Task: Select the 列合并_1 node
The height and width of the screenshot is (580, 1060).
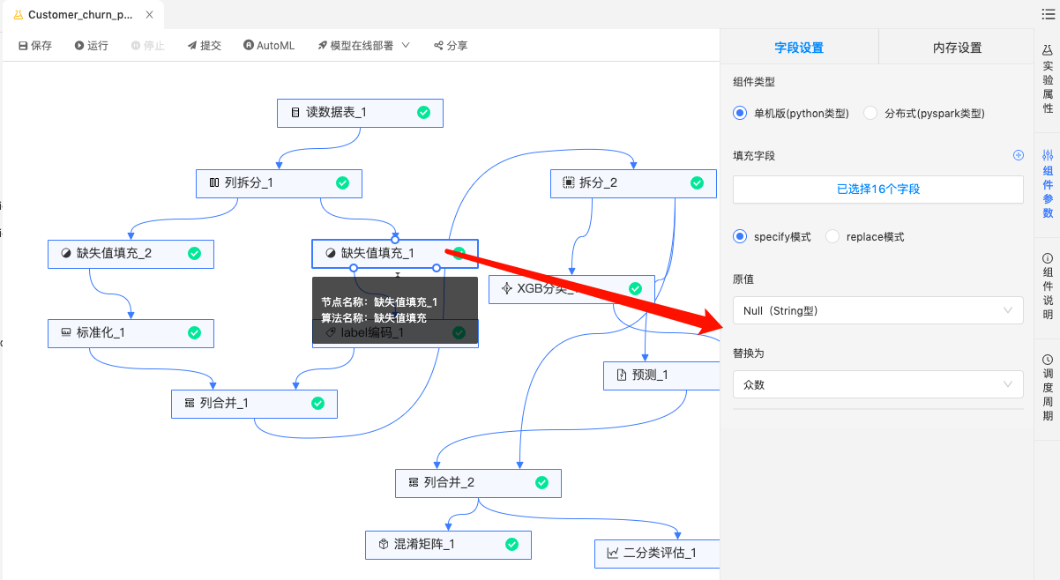Action: [254, 404]
